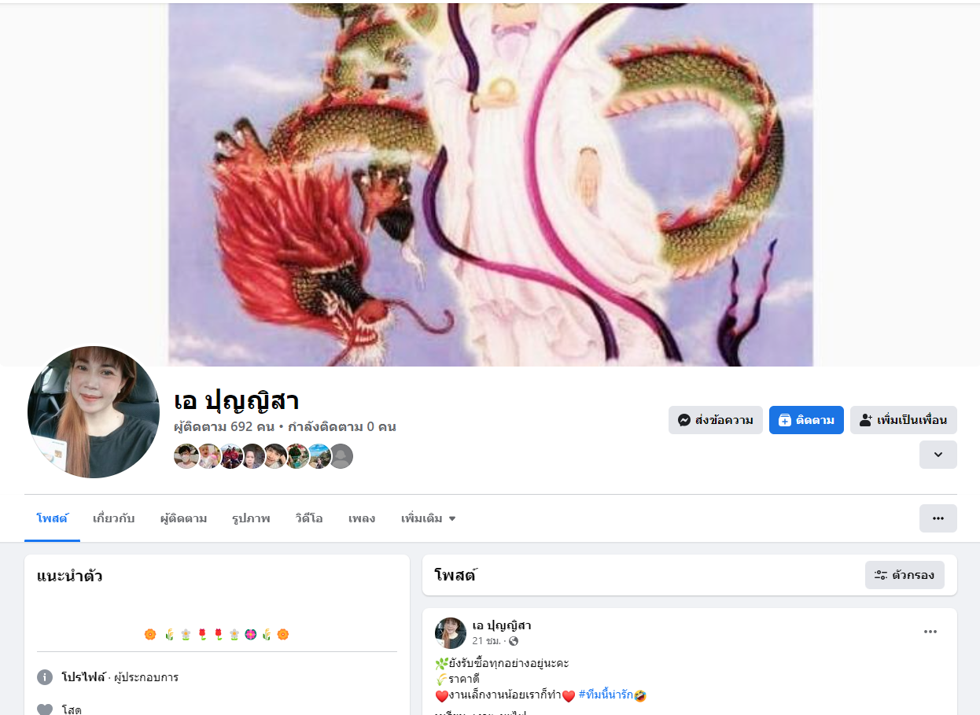Switch to the เกี่ยวกับ tab
980x715 pixels.
click(x=114, y=518)
